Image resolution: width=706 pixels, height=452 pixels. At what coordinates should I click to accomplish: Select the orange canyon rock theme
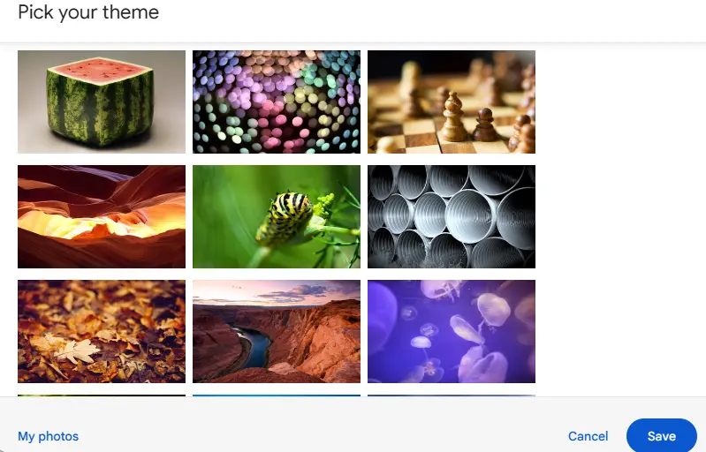[x=102, y=216]
